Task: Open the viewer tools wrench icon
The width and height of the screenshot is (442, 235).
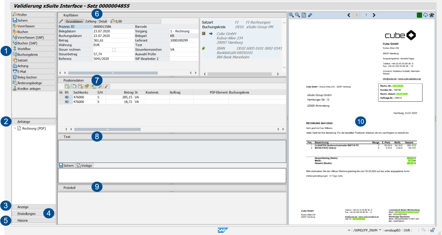Action: (432, 15)
